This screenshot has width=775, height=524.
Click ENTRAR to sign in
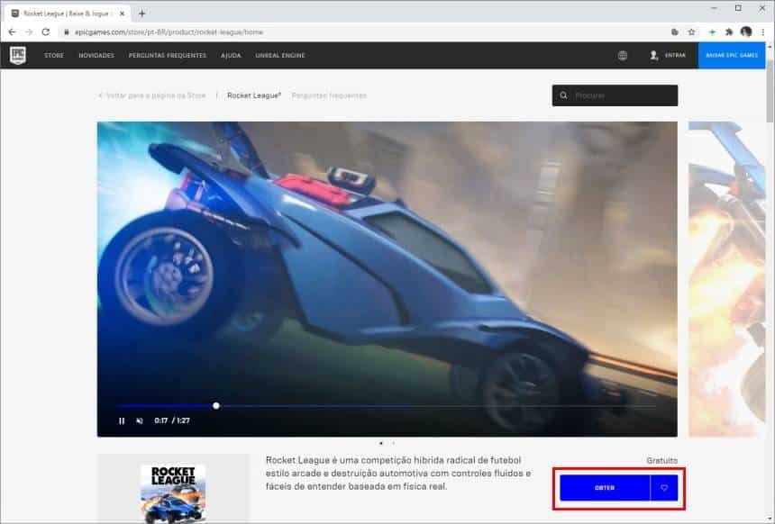click(675, 55)
